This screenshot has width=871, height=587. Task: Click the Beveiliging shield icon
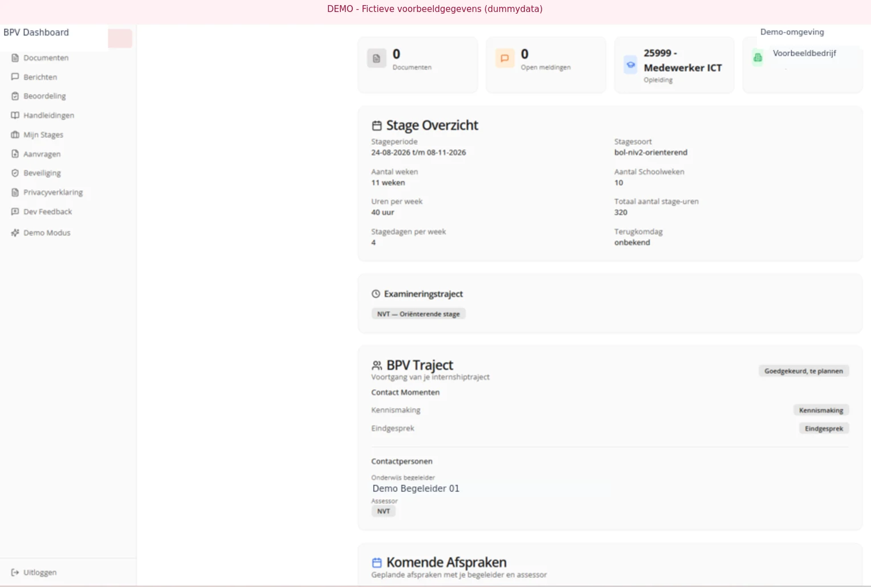click(x=15, y=173)
